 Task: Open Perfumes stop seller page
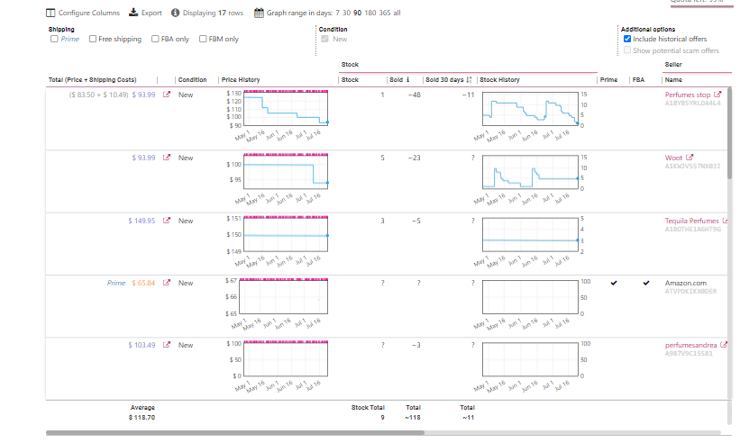[x=687, y=95]
